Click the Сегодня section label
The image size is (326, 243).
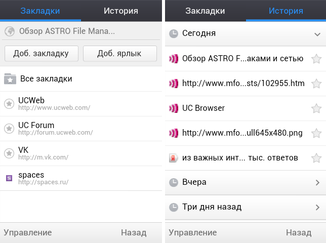pyautogui.click(x=199, y=33)
